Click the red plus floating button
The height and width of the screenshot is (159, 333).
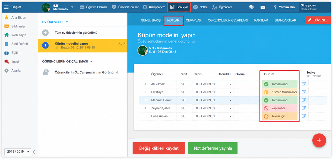[x=319, y=140]
